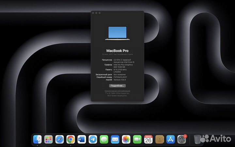Click the Графика label
Image resolution: width=235 pixels, height=147 pixels.
108,65
